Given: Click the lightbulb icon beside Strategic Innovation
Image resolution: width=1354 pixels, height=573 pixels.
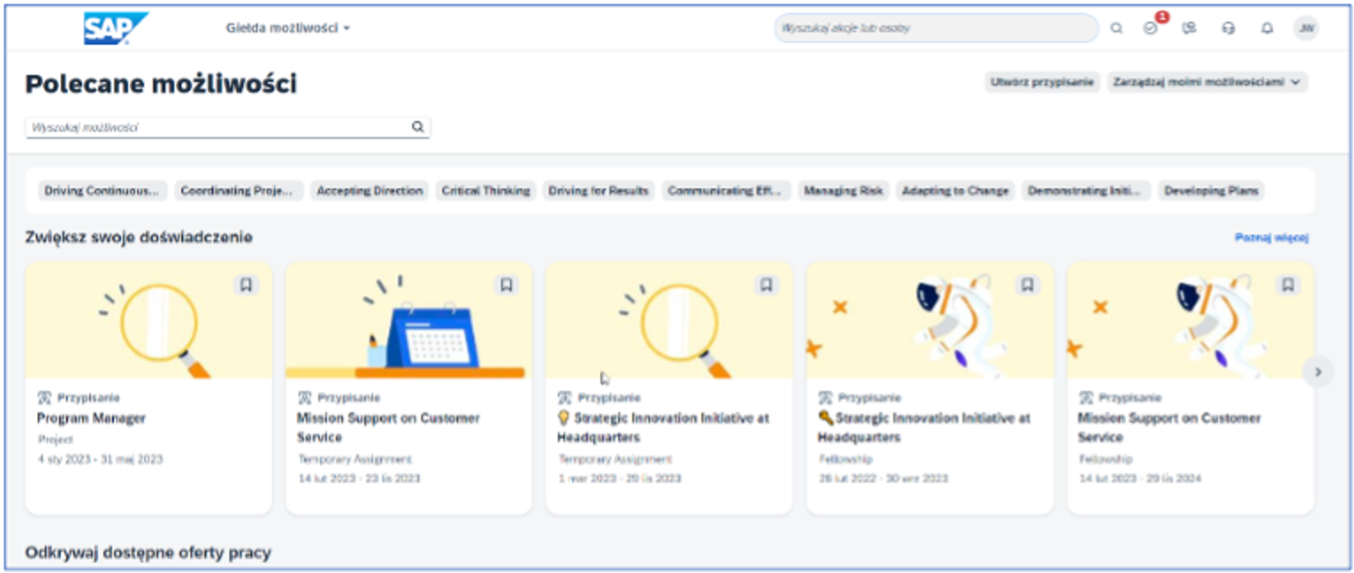Looking at the screenshot, I should 563,418.
